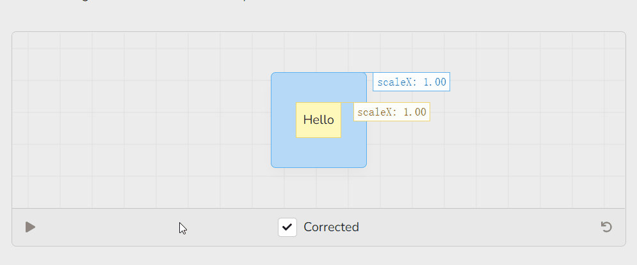Click the child element's scaleX readout
The height and width of the screenshot is (265, 637).
click(x=391, y=112)
